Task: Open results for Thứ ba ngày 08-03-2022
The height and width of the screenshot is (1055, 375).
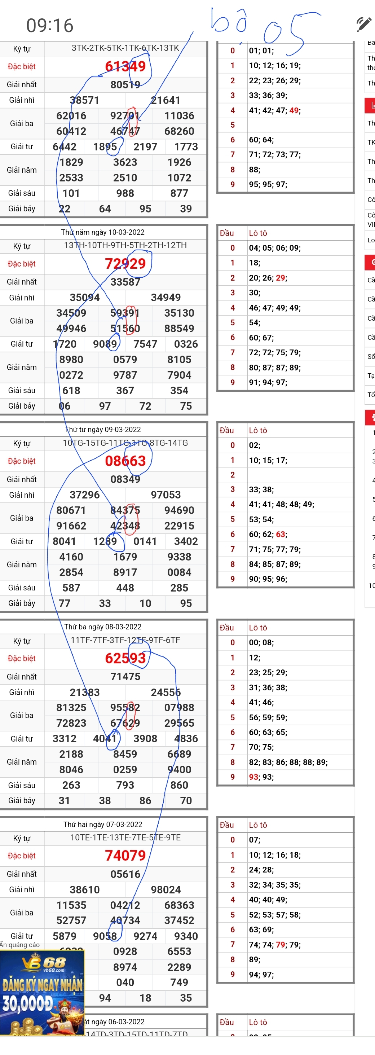Action: tap(103, 627)
